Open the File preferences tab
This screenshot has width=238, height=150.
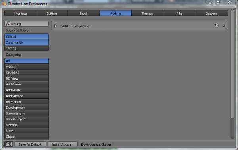pyautogui.click(x=179, y=13)
